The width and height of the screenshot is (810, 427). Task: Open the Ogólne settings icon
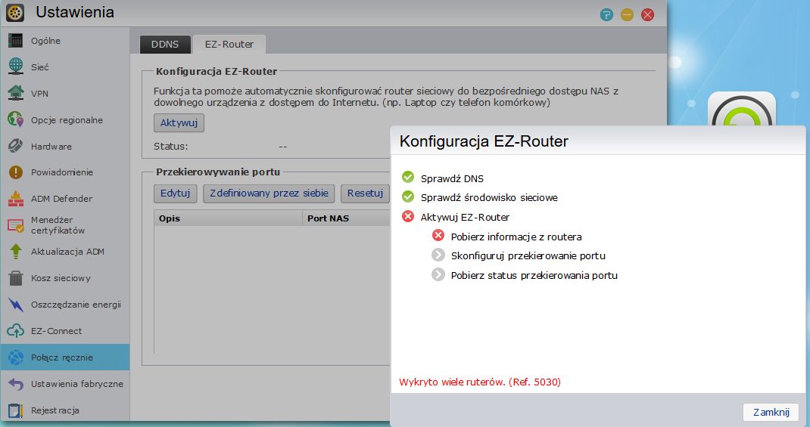(15, 40)
